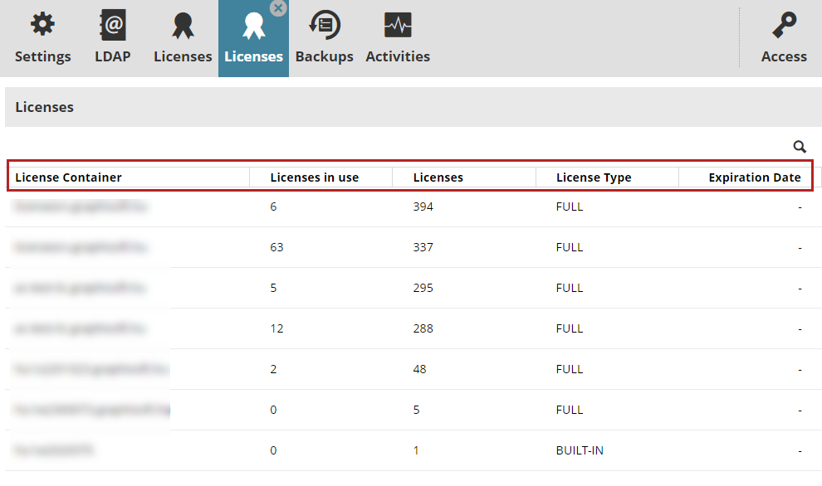Sort by License Container column header

(x=68, y=177)
